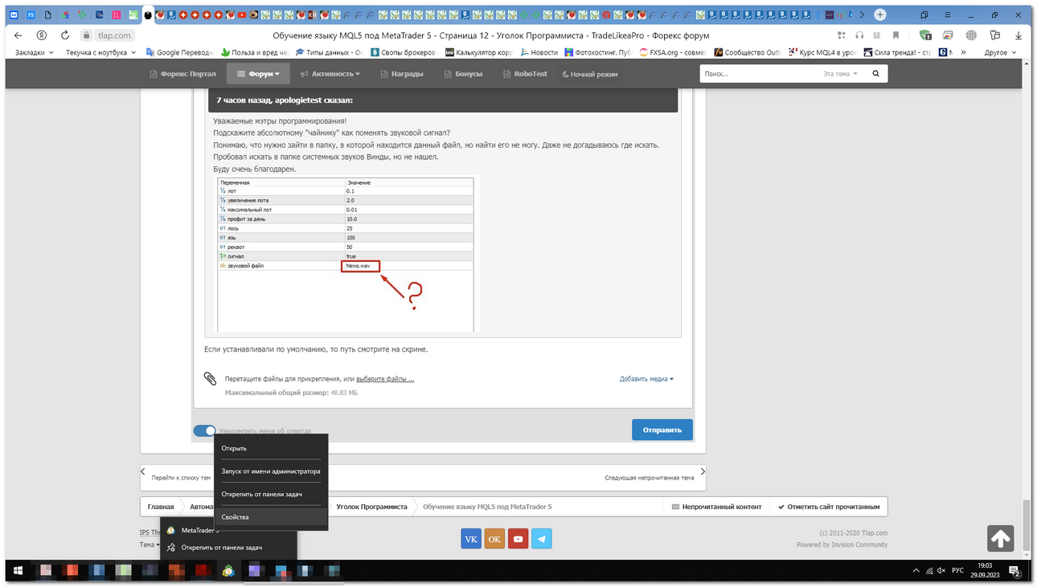Show hidden system tray icons chevron
1037x587 pixels.
point(916,571)
